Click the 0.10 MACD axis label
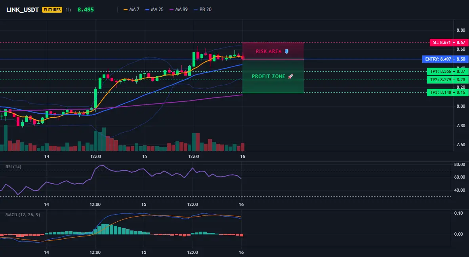The image size is (469, 257). [459, 213]
